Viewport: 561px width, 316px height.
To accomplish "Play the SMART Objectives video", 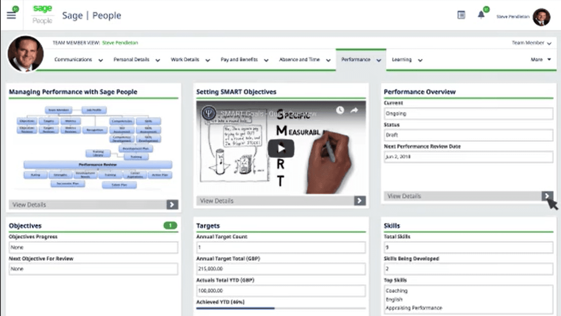I will tap(281, 149).
